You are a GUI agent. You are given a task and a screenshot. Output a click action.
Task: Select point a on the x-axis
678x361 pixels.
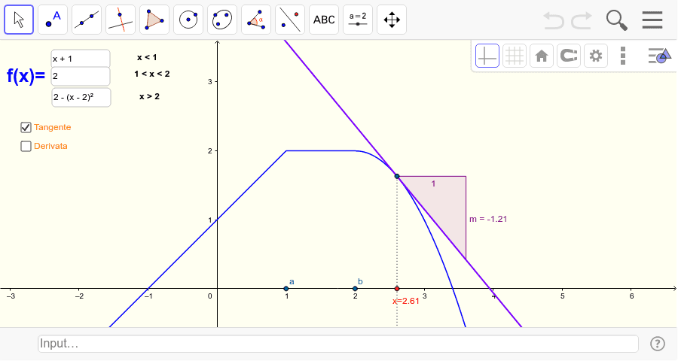point(286,289)
